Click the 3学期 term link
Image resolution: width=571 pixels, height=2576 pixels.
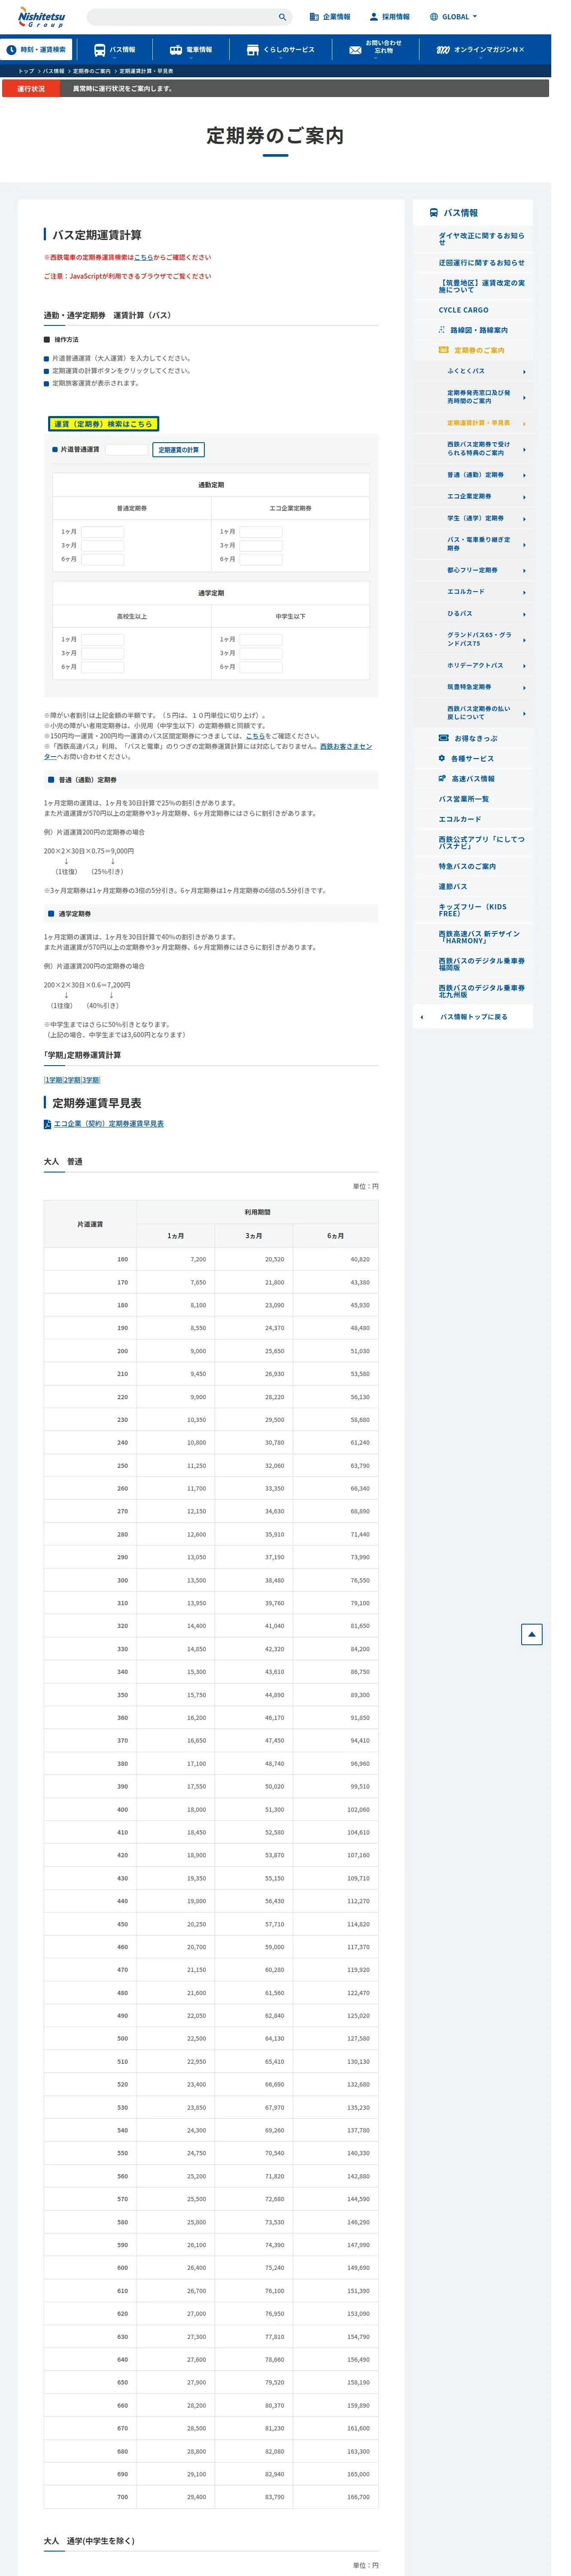(x=91, y=1080)
